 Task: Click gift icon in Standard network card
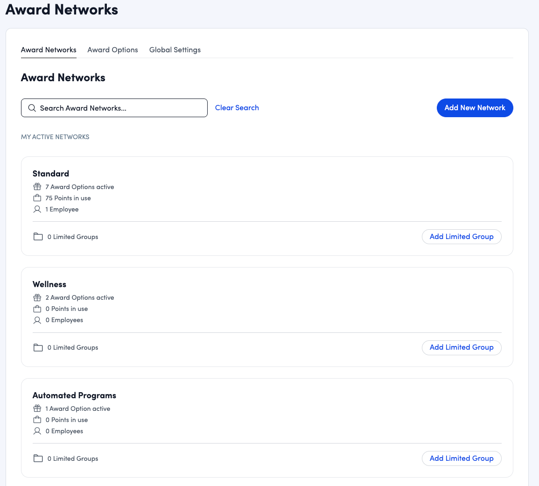(x=37, y=187)
